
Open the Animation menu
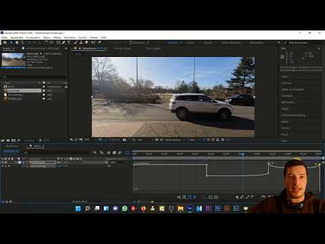tap(70, 37)
